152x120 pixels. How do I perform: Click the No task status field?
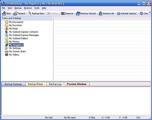[x=54, y=117]
